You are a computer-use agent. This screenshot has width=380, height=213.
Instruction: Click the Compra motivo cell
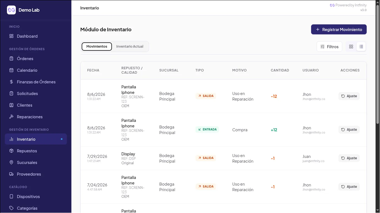[x=240, y=130]
